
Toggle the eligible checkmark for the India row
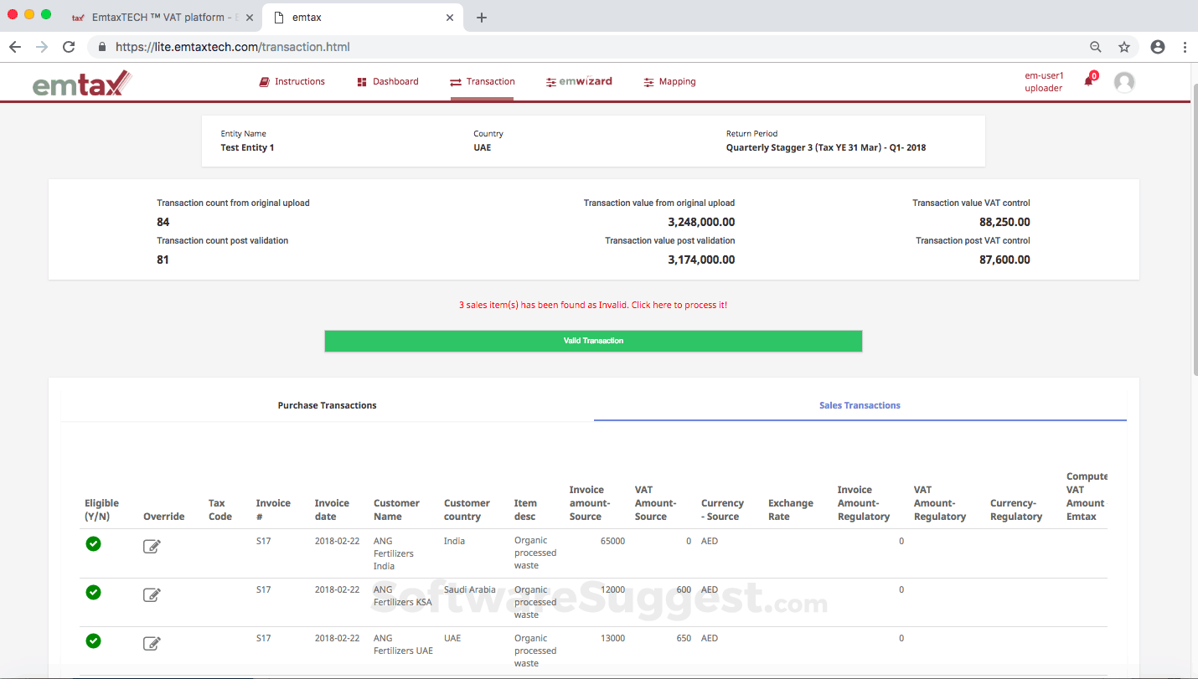pos(94,544)
